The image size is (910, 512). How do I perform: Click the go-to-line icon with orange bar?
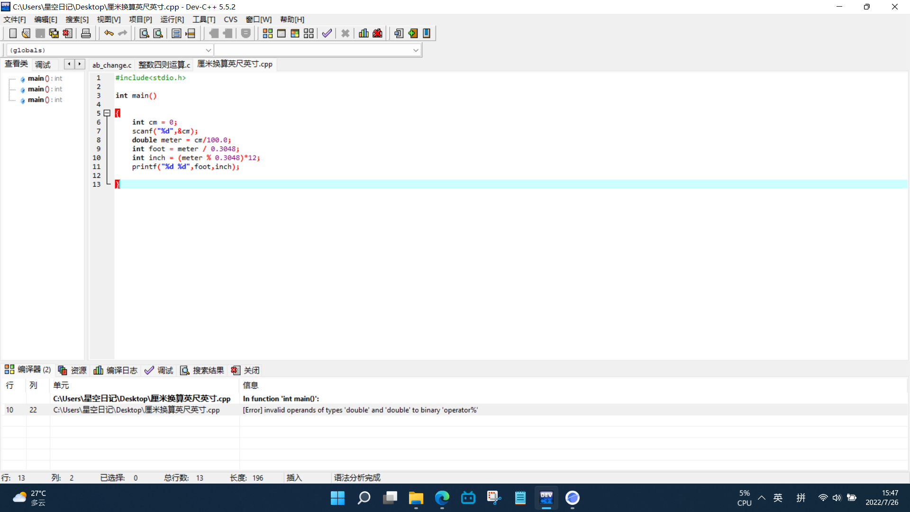pos(190,33)
